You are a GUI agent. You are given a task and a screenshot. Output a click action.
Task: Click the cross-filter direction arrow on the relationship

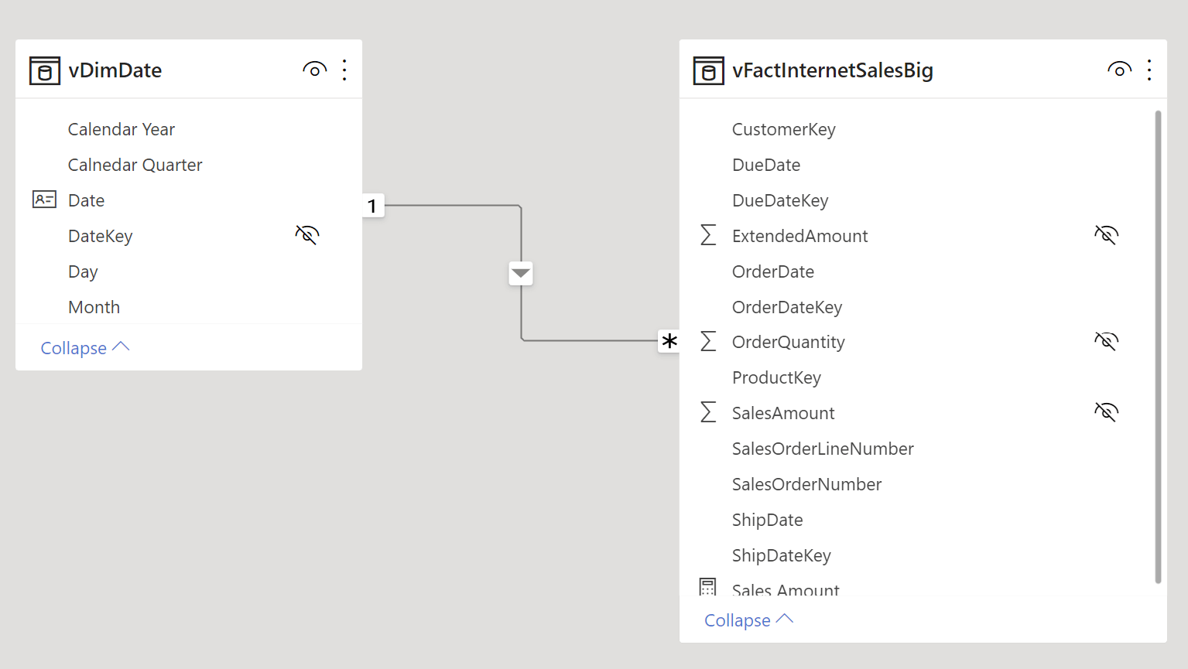tap(520, 273)
